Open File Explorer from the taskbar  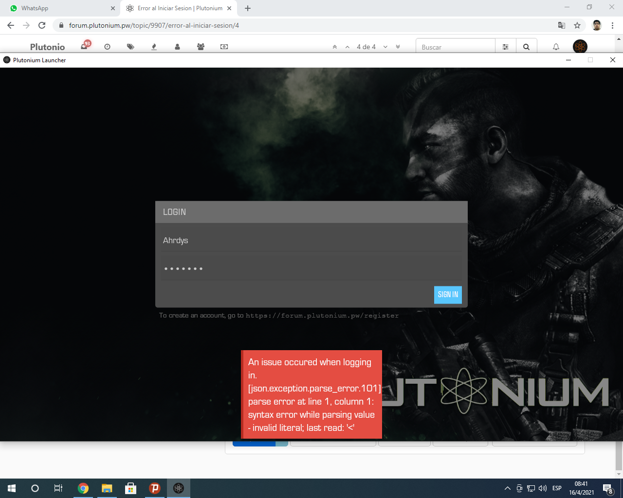click(x=107, y=488)
